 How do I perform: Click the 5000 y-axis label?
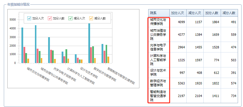(x=13, y=20)
